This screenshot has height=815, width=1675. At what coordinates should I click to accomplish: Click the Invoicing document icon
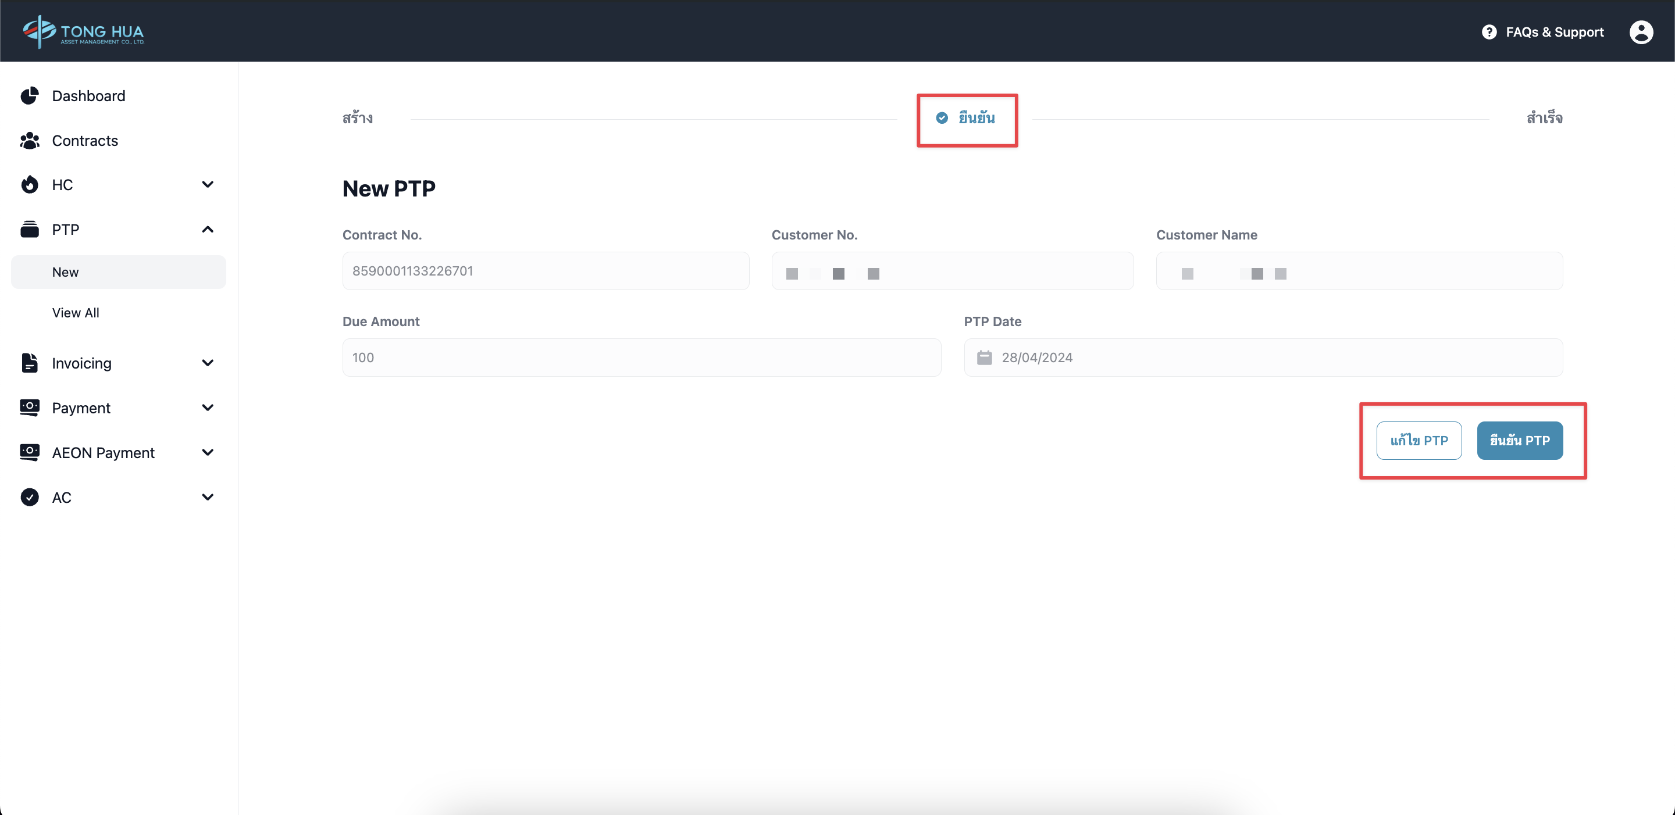29,363
